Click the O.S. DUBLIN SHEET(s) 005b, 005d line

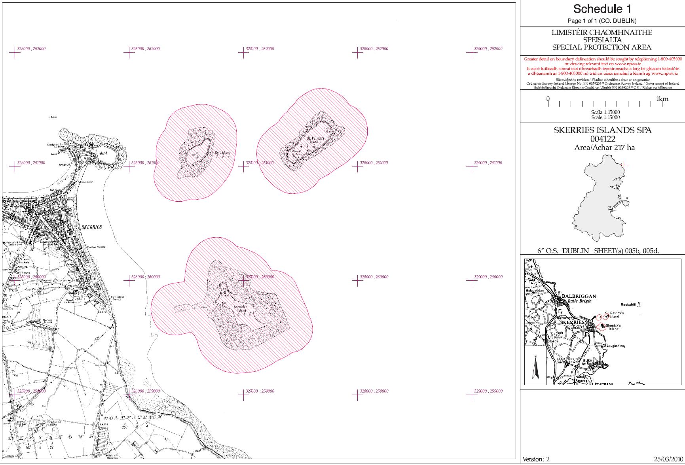[x=598, y=251]
